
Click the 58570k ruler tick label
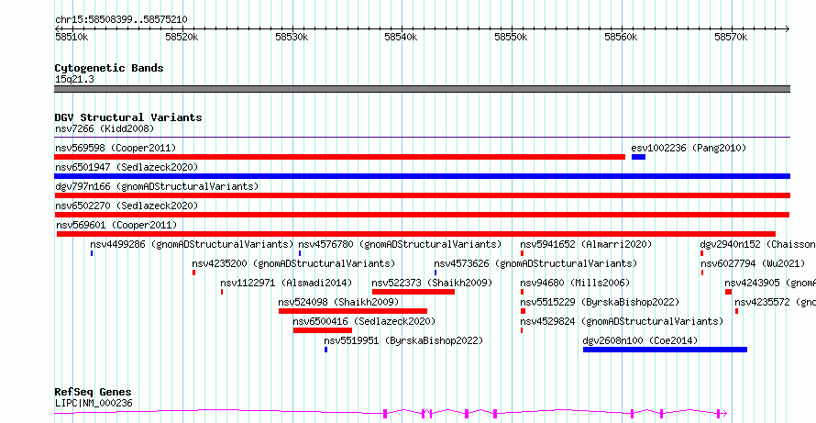(x=731, y=37)
